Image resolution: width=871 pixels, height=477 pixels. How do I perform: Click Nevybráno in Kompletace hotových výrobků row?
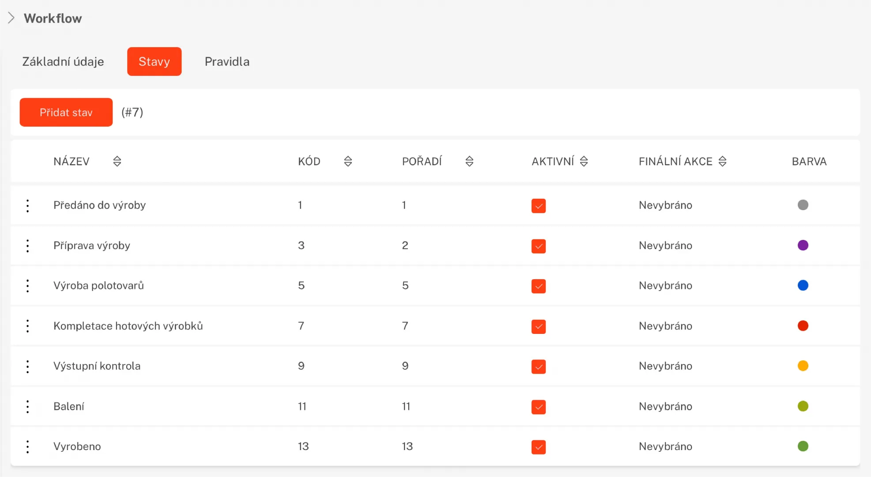pyautogui.click(x=665, y=326)
